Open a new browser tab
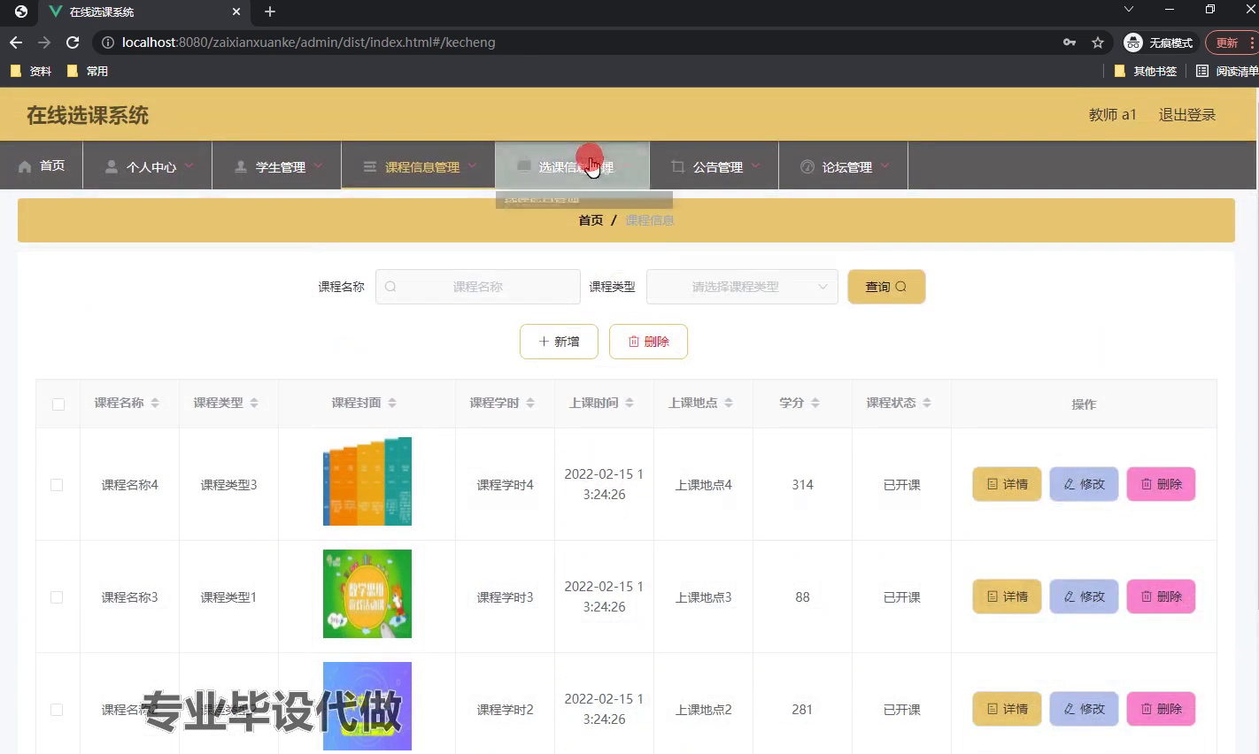1259x754 pixels. pos(270,12)
